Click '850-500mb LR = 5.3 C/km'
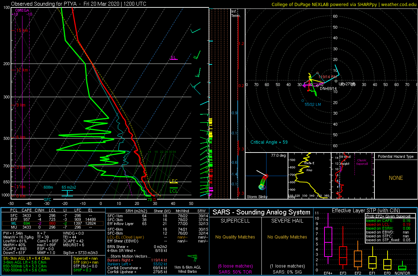418x276 pixels. click(x=25, y=266)
